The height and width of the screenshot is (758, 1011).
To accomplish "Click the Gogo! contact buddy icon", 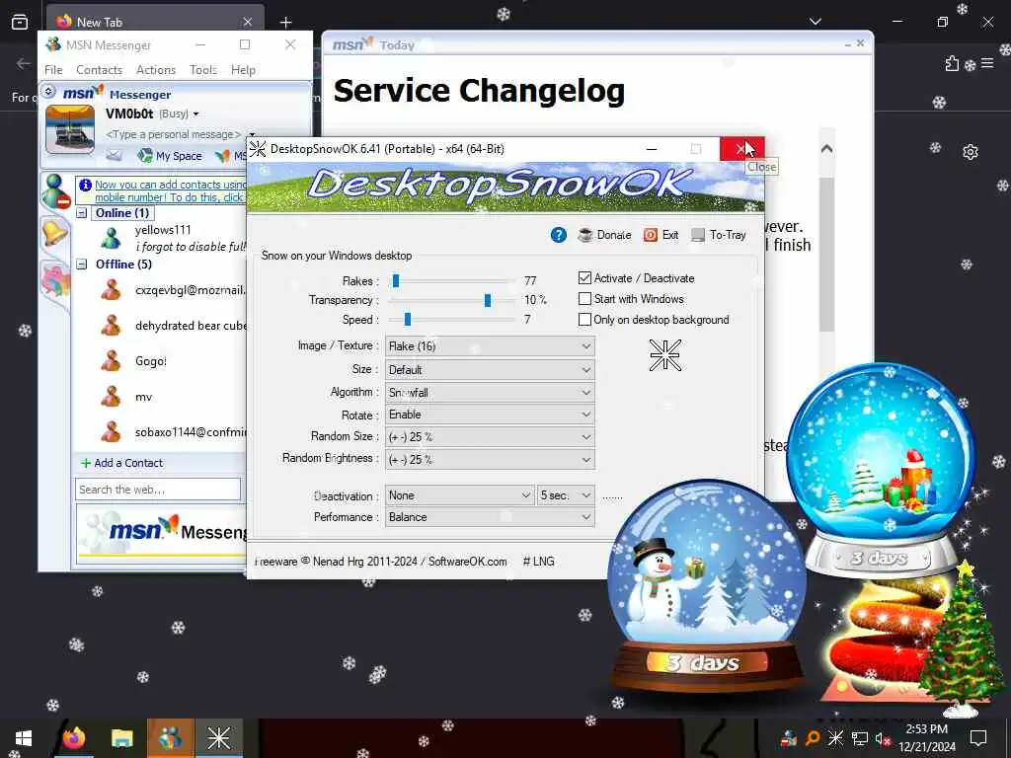I will 111,361.
